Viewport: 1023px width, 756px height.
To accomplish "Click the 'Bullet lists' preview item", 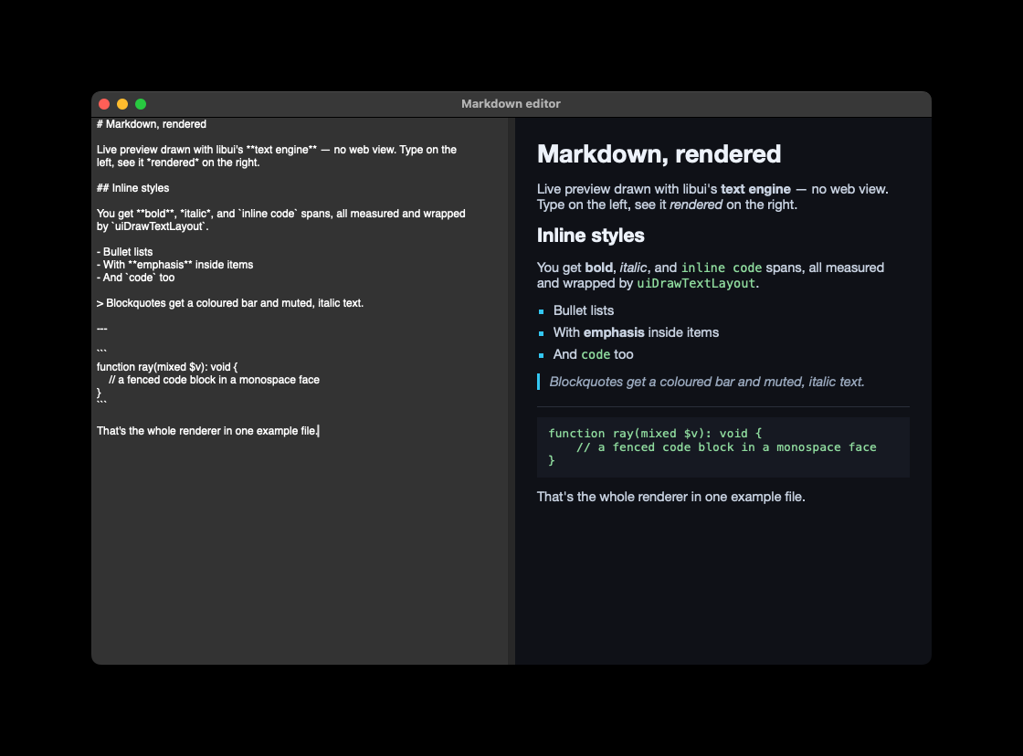I will (584, 310).
